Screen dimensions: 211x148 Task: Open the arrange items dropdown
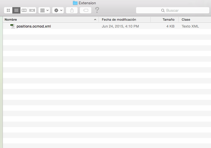coord(44,10)
